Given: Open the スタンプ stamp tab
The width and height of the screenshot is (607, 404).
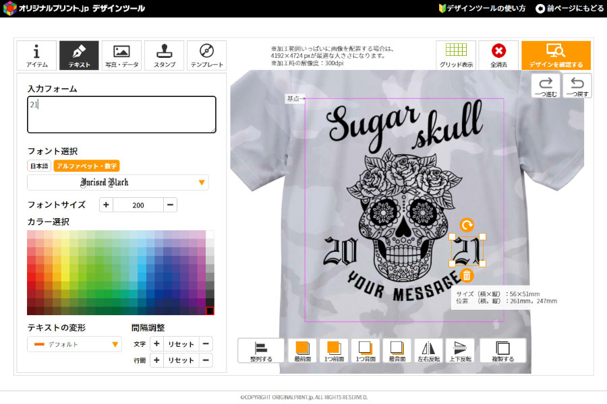Looking at the screenshot, I should (164, 55).
